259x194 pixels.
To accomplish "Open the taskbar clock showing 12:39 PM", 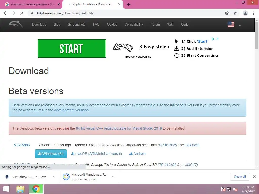I will pyautogui.click(x=248, y=189).
